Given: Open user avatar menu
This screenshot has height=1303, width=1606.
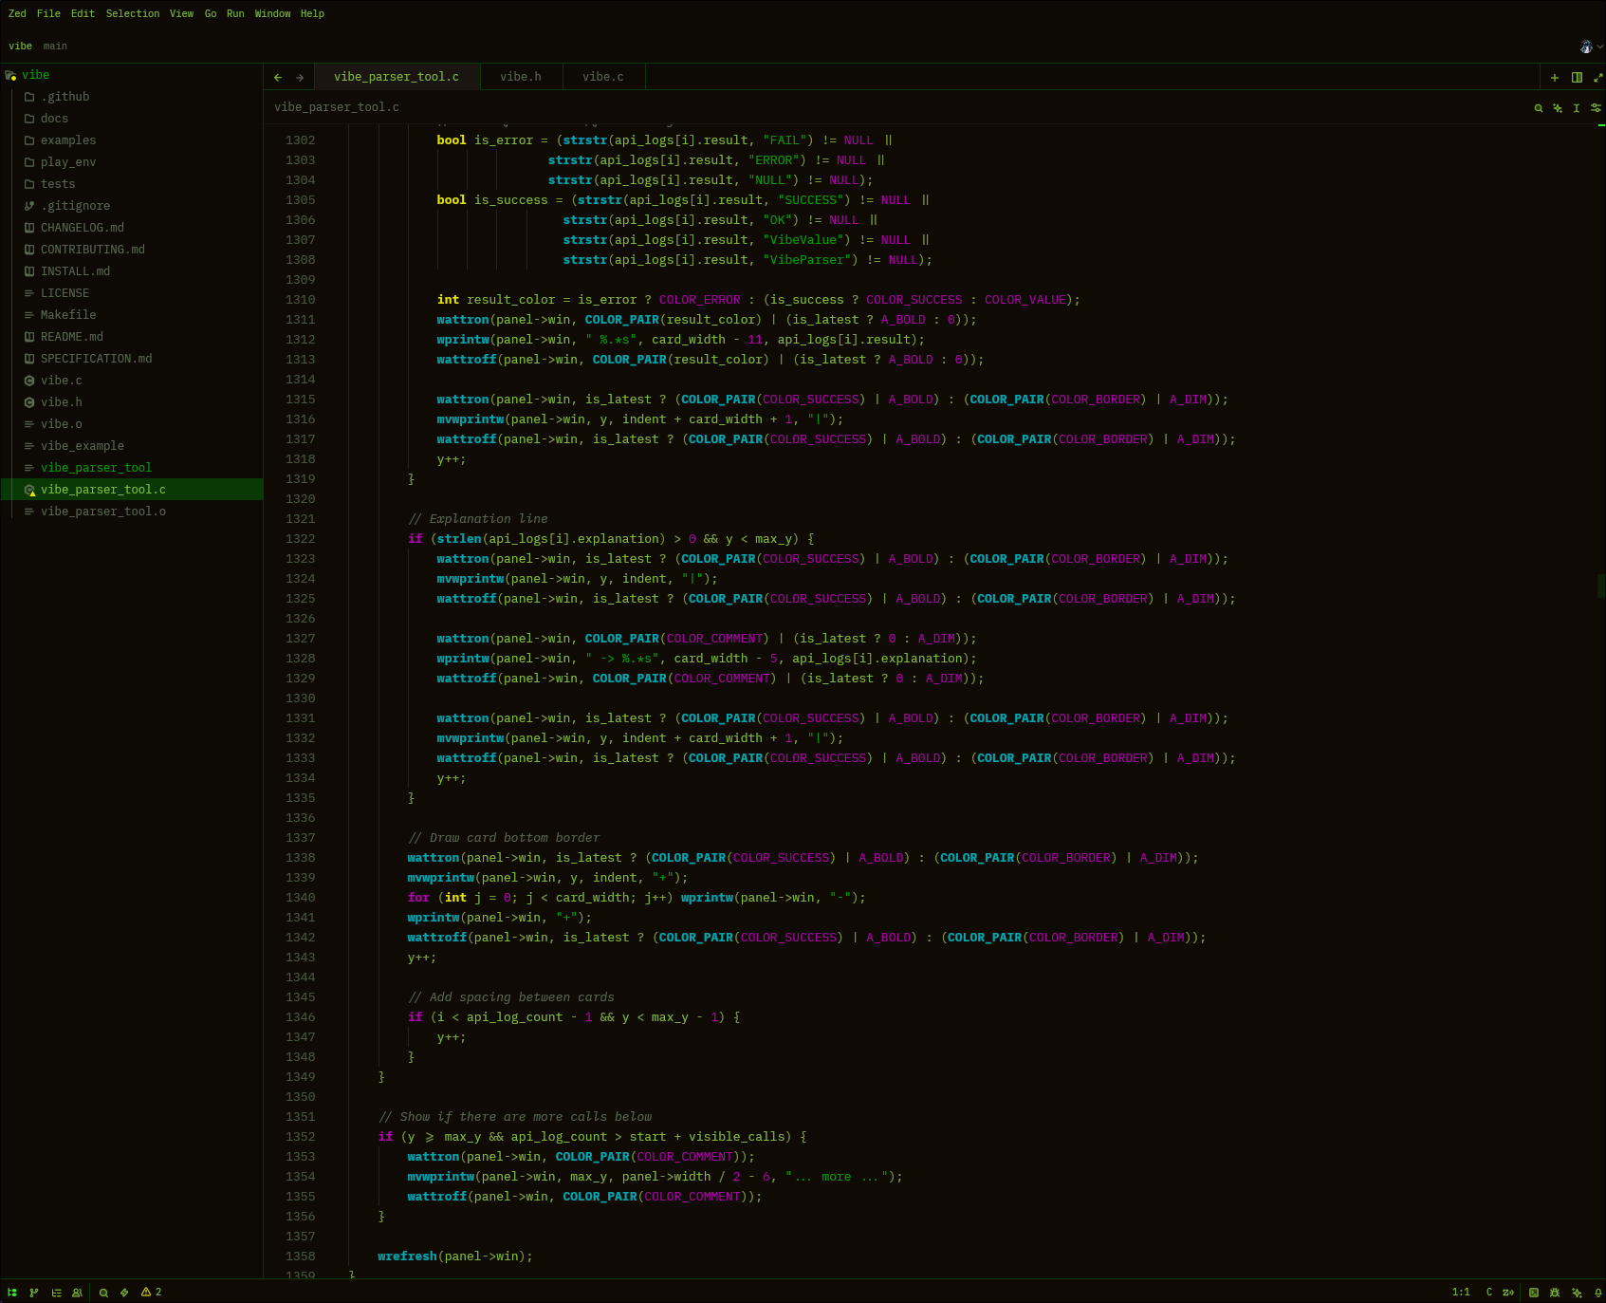Looking at the screenshot, I should [x=1591, y=47].
